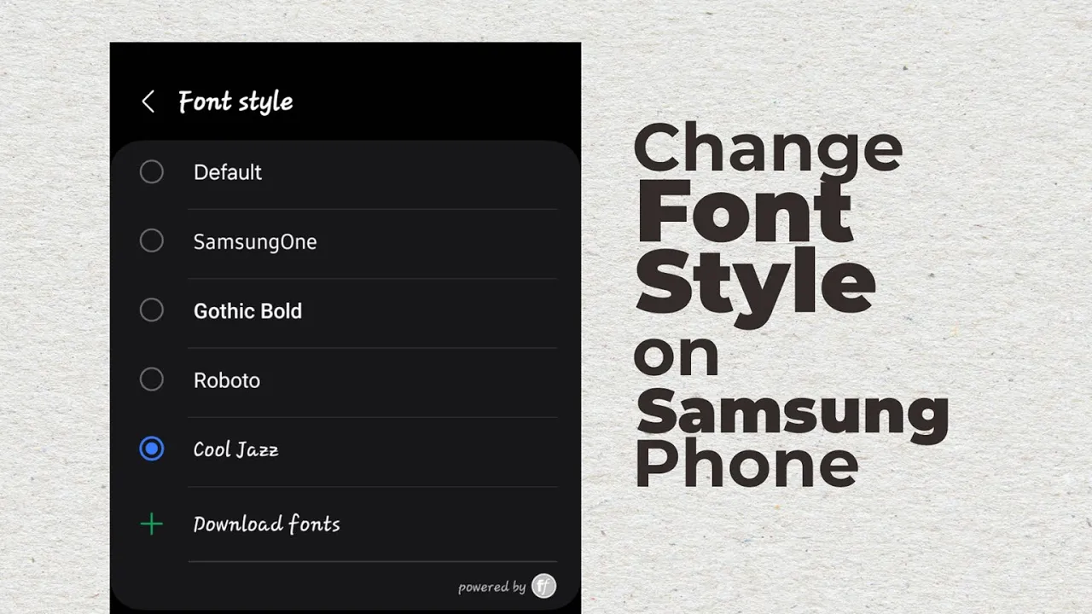Choose the Cool Jazz font label
The image size is (1092, 614).
click(x=236, y=449)
